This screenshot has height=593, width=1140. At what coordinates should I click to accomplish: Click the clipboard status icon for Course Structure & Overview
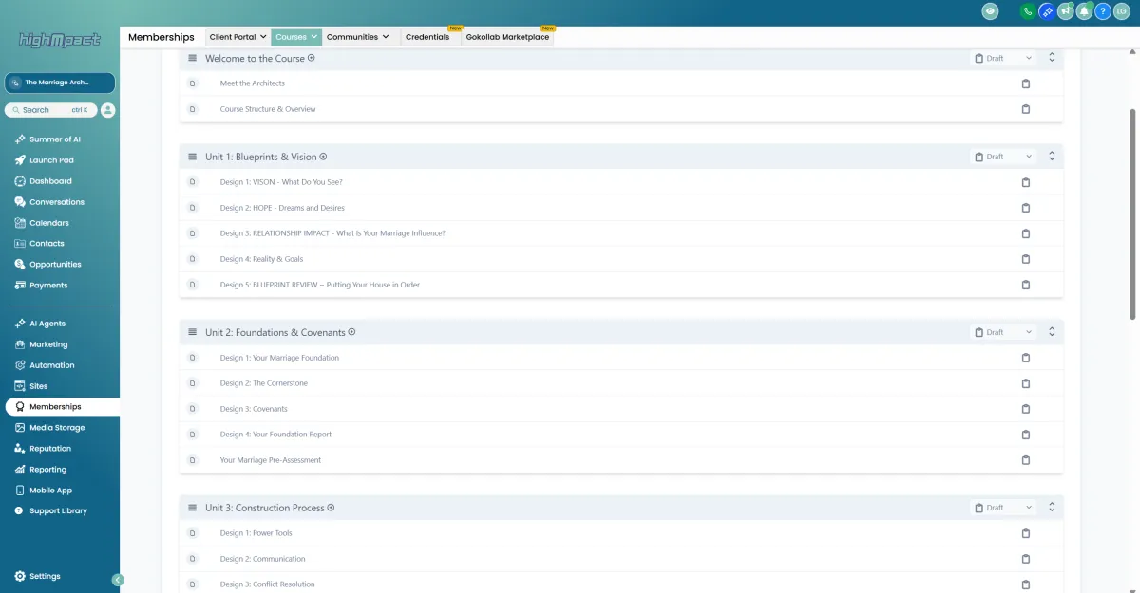point(1025,109)
